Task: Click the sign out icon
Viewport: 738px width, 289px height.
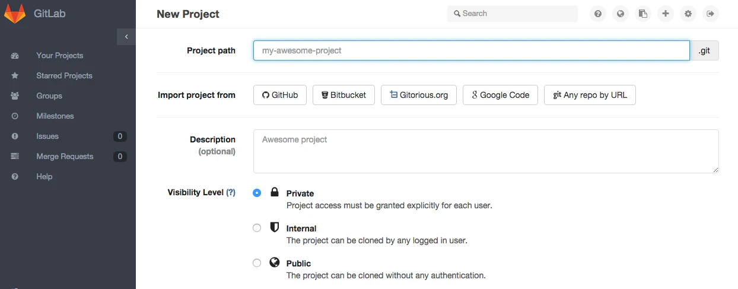Action: 711,14
